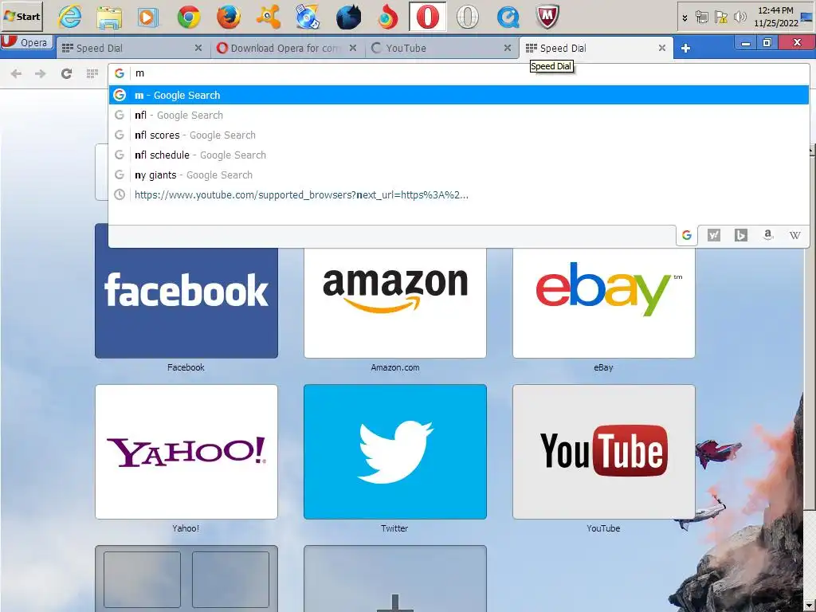Open the eBay speed dial tile
The height and width of the screenshot is (612, 816).
(x=604, y=302)
